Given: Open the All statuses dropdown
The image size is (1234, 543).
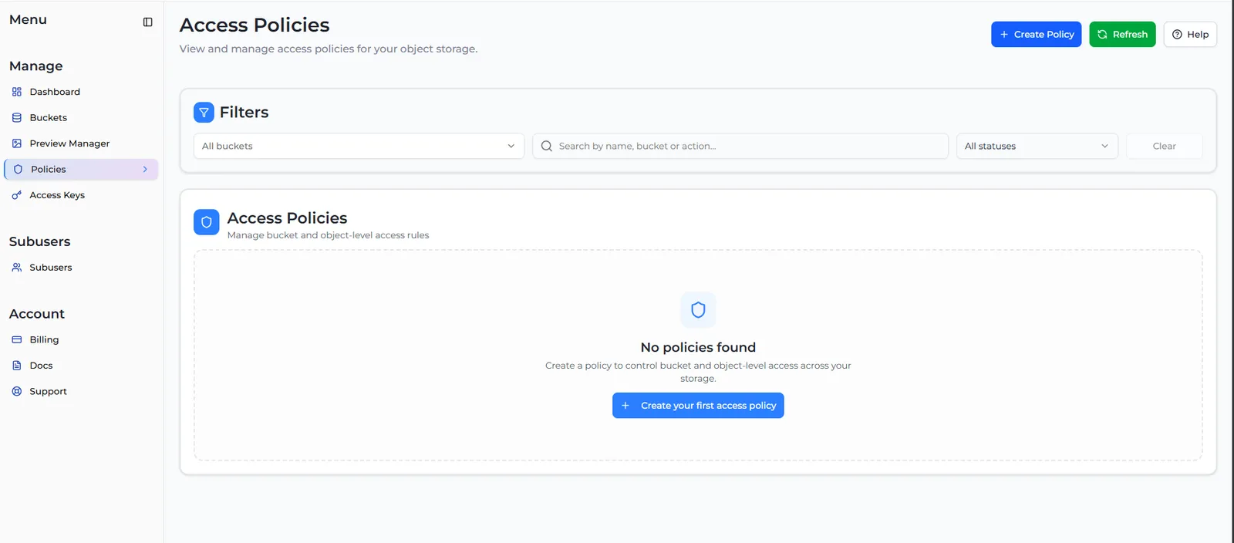Looking at the screenshot, I should [x=1037, y=146].
